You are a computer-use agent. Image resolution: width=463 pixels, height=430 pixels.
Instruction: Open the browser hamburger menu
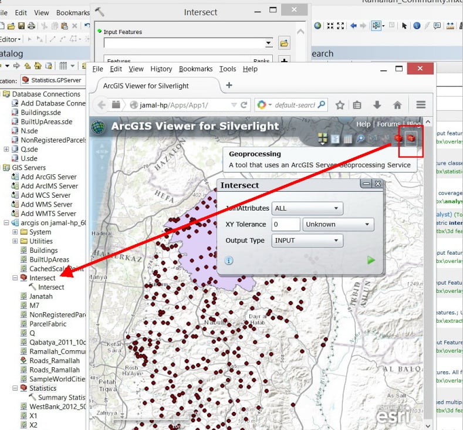tap(421, 105)
